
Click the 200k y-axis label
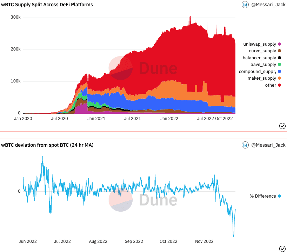[x=15, y=49]
